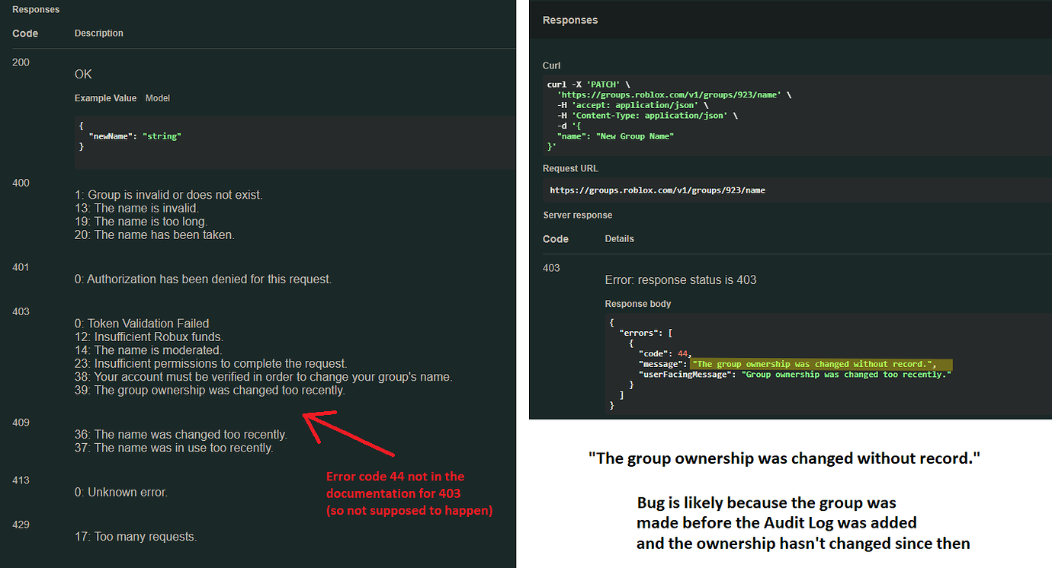
Task: Click the 403 status code under Server response
Action: (550, 267)
